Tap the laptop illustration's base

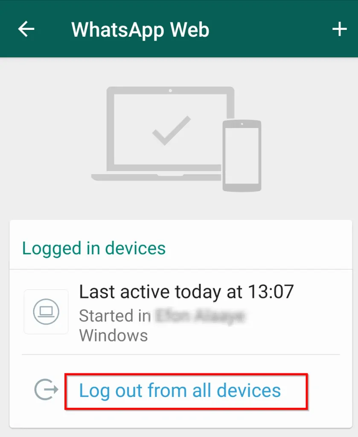click(156, 177)
